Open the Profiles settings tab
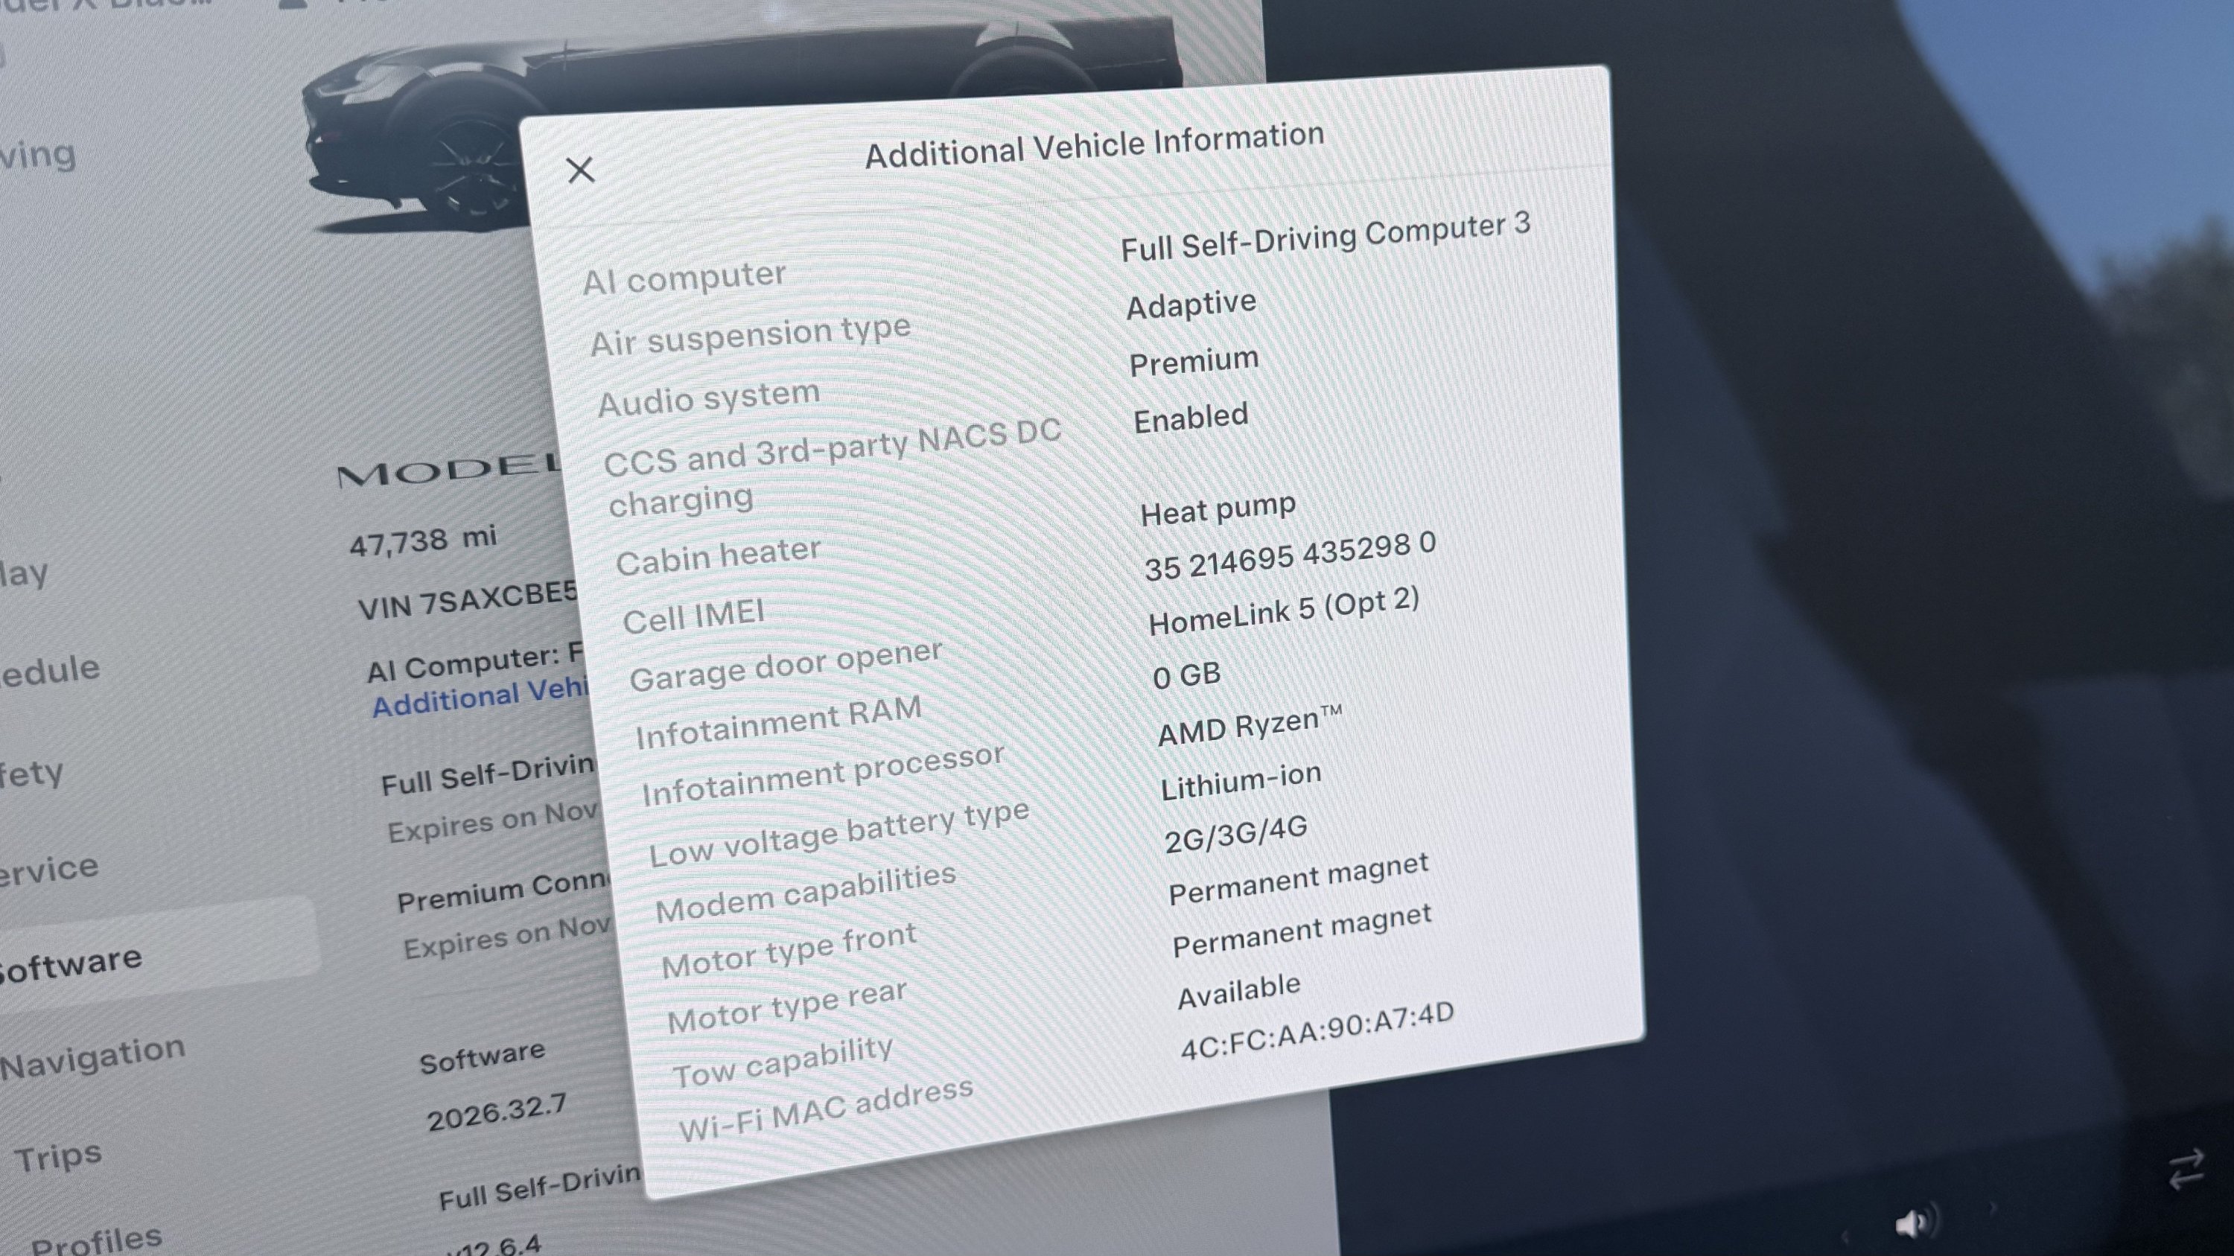 (96, 1240)
